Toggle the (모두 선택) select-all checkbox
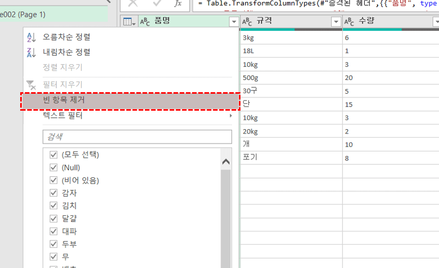Viewport: 439px width, 268px height. (53, 155)
